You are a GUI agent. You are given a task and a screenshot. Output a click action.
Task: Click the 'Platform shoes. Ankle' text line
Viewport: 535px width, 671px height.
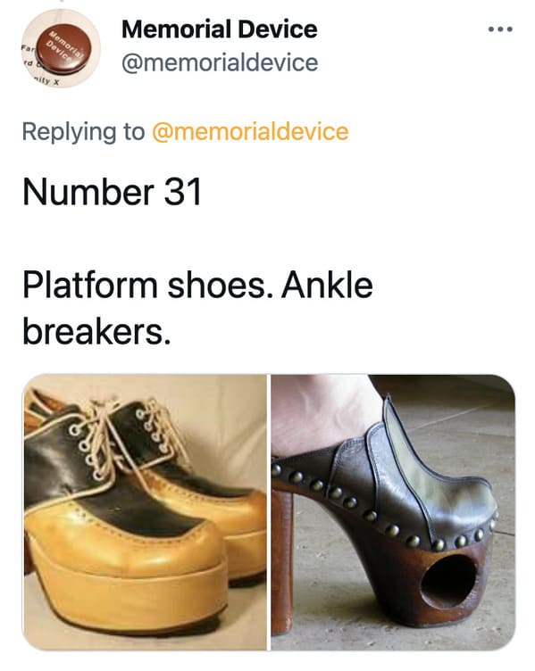(x=198, y=286)
